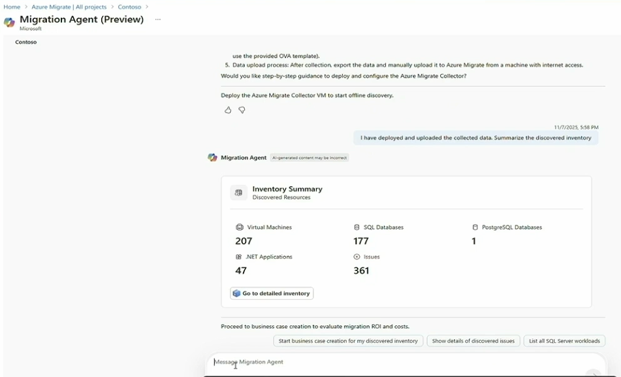This screenshot has height=377, width=621.
Task: Click the thumbs up feedback icon
Action: [228, 110]
